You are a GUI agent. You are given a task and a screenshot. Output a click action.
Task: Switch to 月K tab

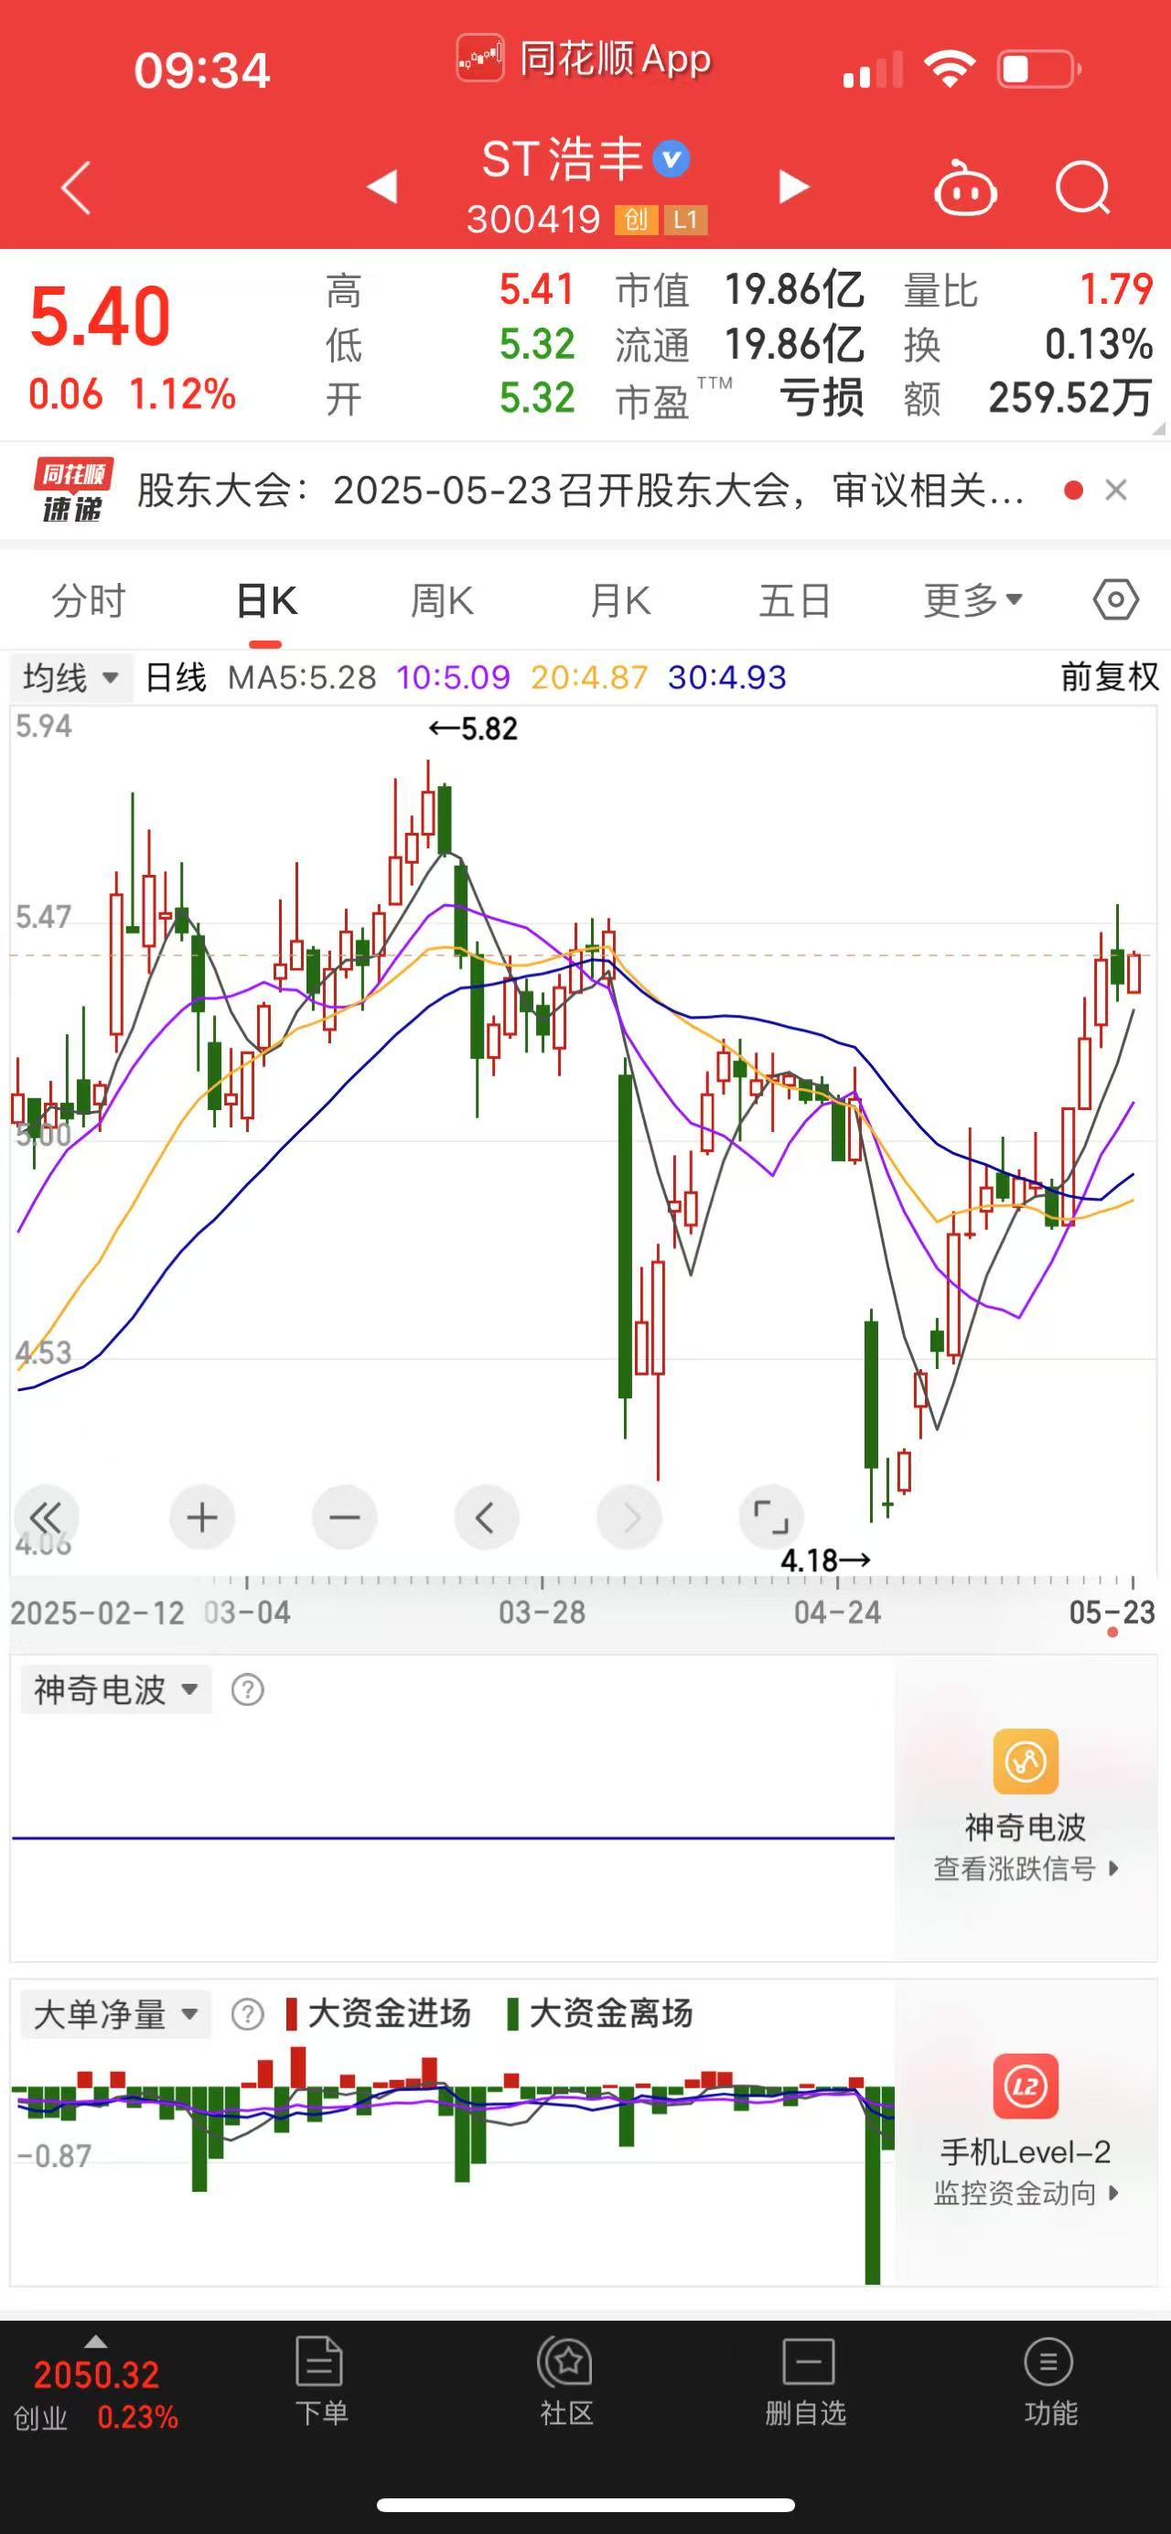click(x=619, y=600)
